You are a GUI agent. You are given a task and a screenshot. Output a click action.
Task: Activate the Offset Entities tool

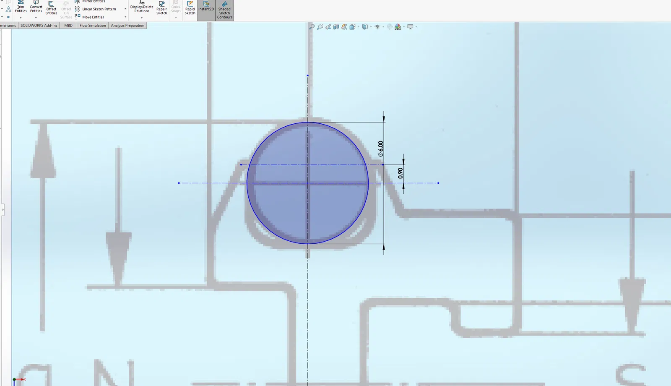51,8
